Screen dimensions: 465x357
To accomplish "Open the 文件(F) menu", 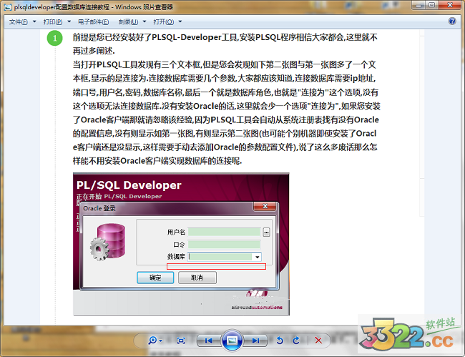I will pos(19,21).
